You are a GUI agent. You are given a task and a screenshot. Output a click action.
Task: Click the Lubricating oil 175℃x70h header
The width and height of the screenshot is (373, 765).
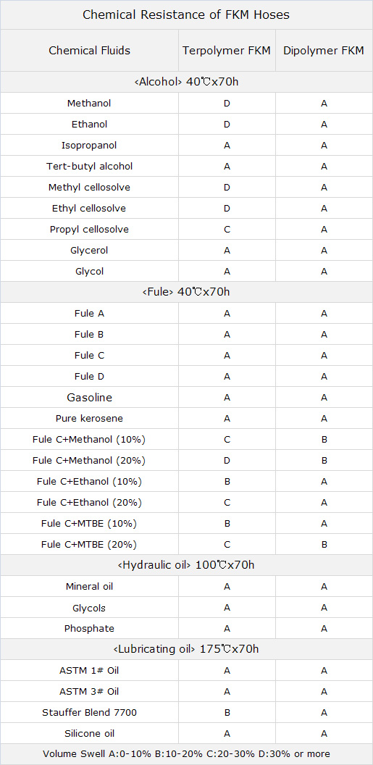[186, 649]
